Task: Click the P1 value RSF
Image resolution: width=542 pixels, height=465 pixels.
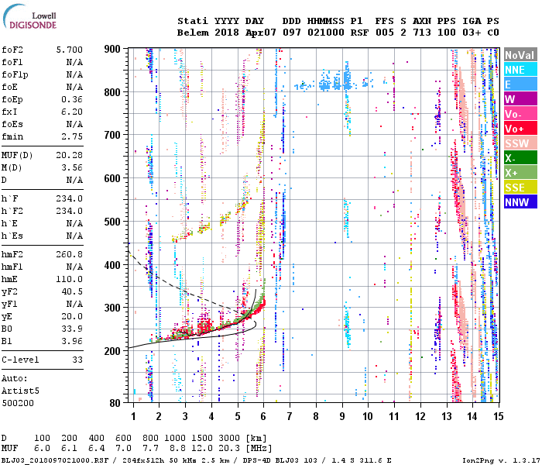Action: [x=359, y=33]
